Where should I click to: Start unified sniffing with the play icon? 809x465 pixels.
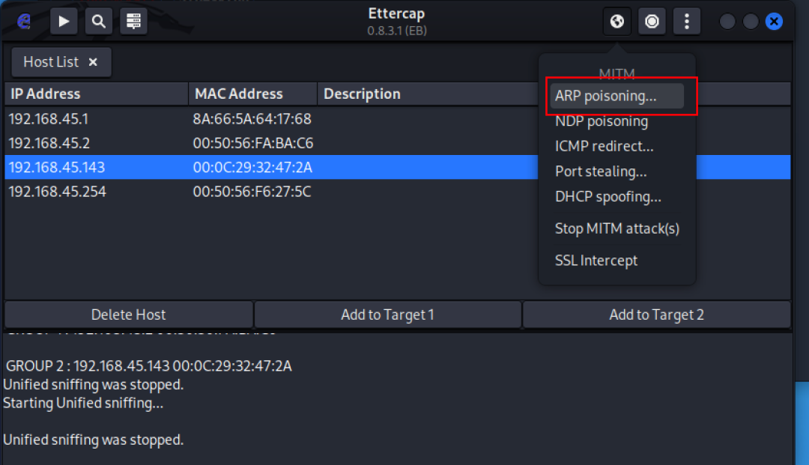tap(64, 21)
